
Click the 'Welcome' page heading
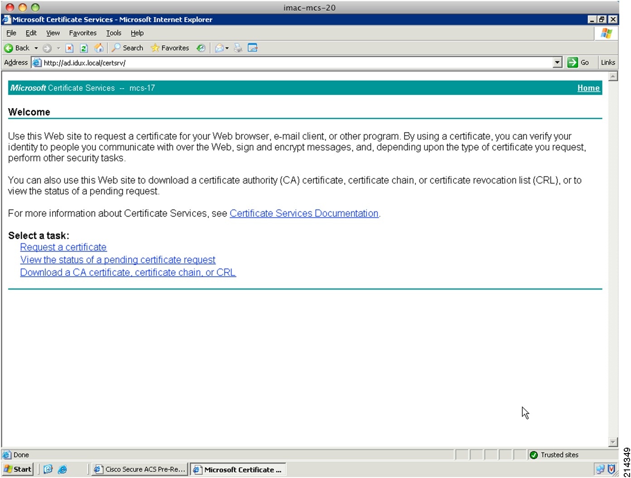pos(29,112)
